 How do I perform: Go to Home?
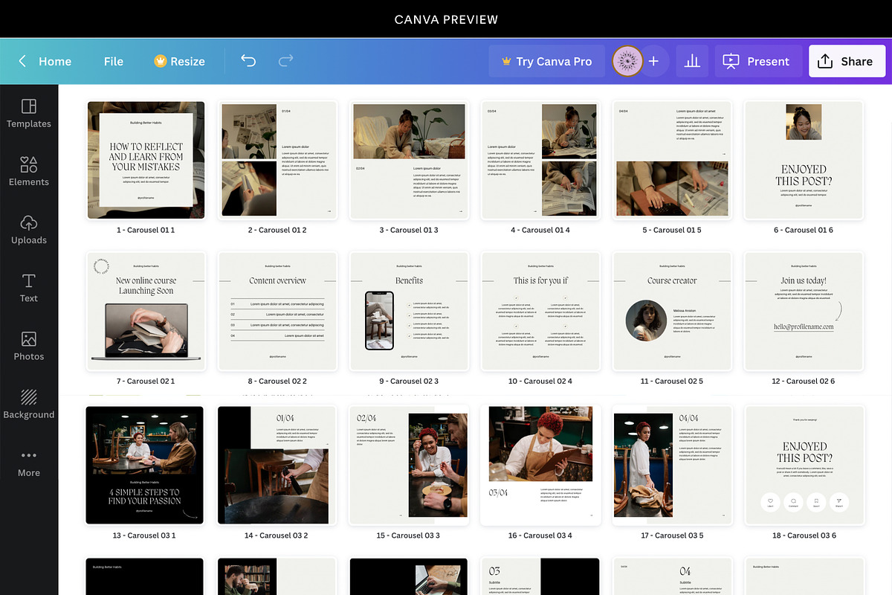pyautogui.click(x=55, y=61)
